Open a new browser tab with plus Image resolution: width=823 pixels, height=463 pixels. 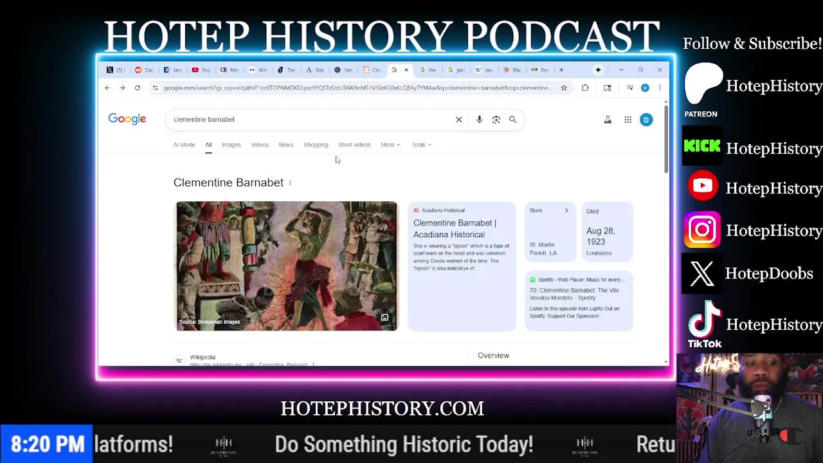click(x=561, y=70)
